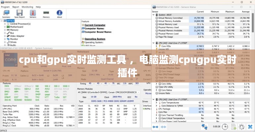The width and height of the screenshot is (255, 132).
Task: Click the HWiNFO64 title bar app icon
Action: click(x=2, y=2)
